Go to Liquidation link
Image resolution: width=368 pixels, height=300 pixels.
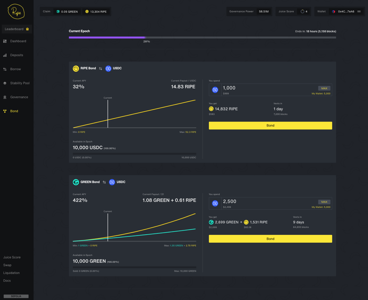(12, 273)
